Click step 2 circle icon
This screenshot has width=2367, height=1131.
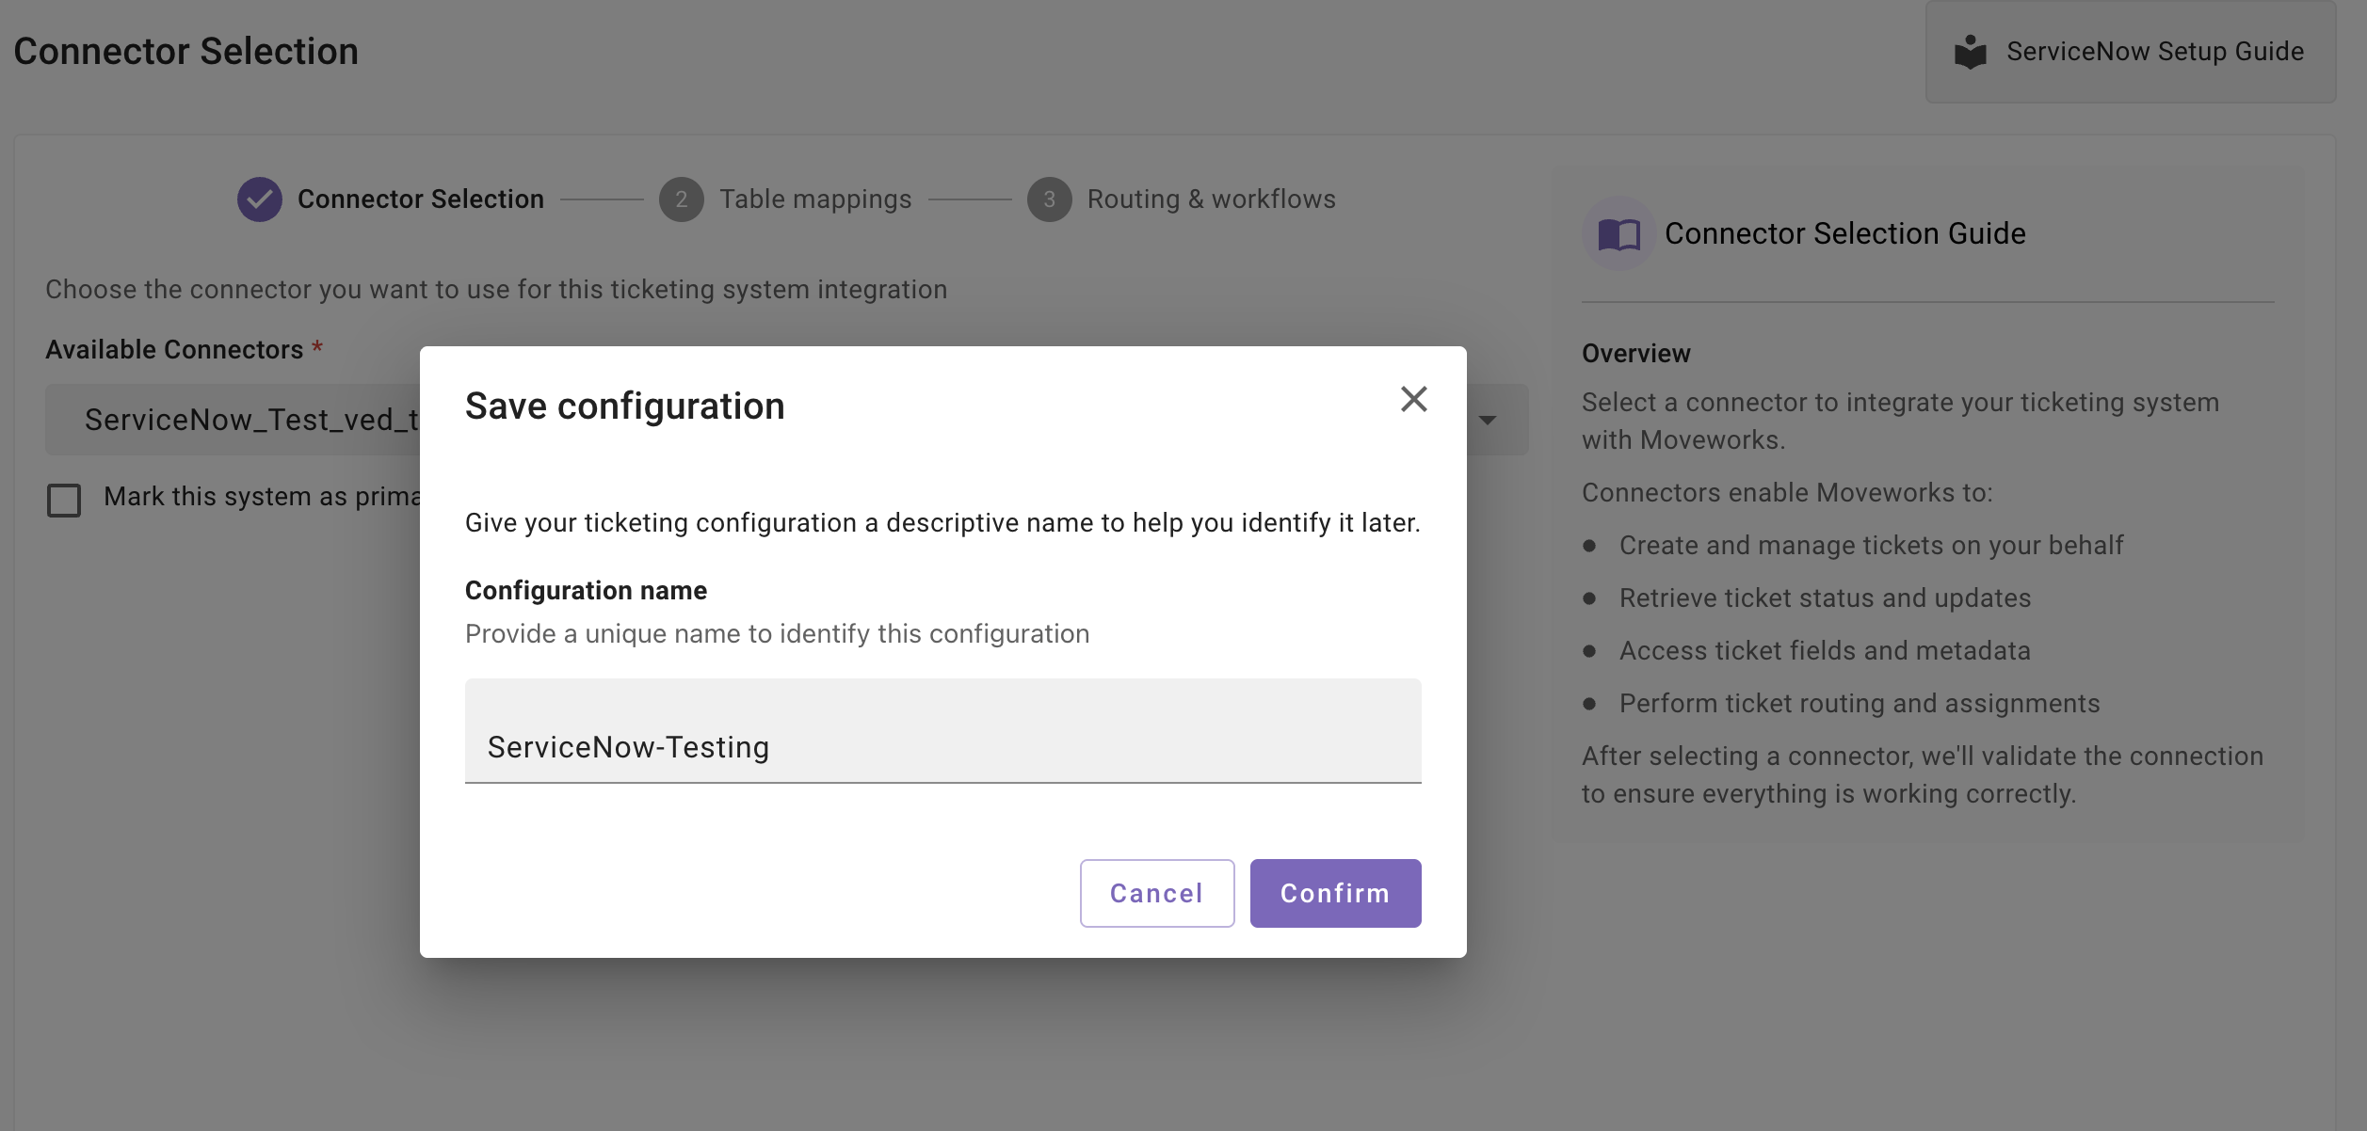coord(681,199)
